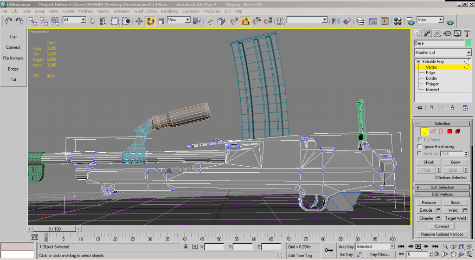Click the Set Keys key icon
This screenshot has width=475, height=260.
329,250
